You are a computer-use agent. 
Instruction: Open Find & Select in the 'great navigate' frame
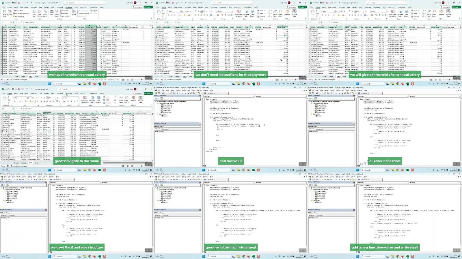point(126,99)
